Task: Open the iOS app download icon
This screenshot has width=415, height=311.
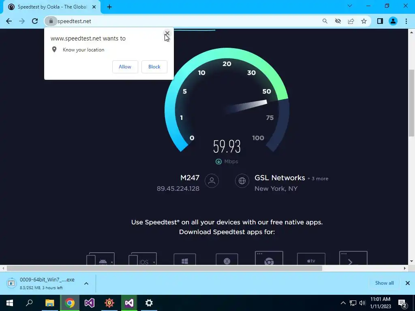Action: (x=142, y=259)
